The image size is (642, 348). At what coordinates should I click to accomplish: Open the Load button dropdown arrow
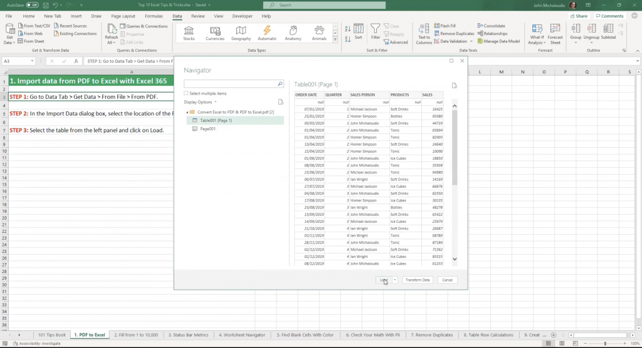395,280
